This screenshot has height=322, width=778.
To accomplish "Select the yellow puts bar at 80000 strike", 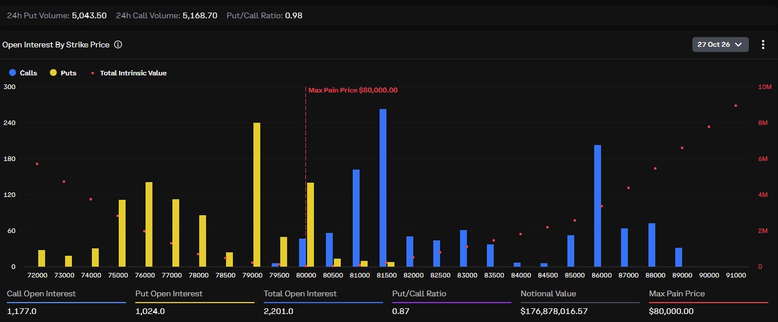I will (x=311, y=225).
